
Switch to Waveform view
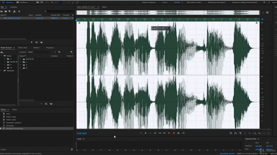8,2
